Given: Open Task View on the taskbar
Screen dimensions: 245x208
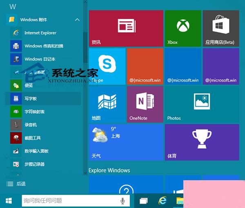Looking at the screenshot, I should (144, 201).
